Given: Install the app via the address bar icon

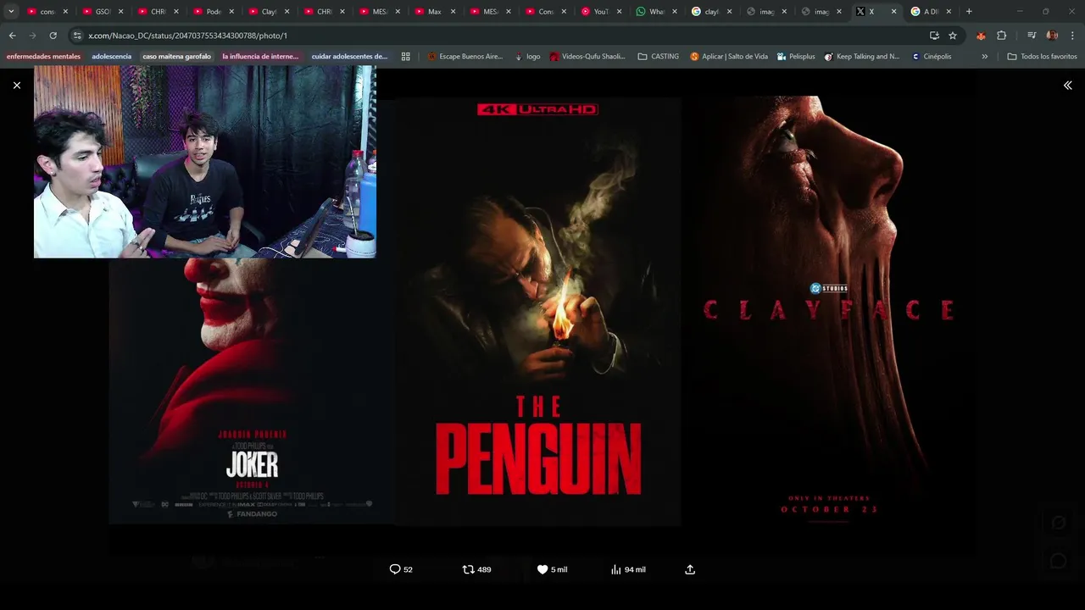Looking at the screenshot, I should [x=934, y=36].
